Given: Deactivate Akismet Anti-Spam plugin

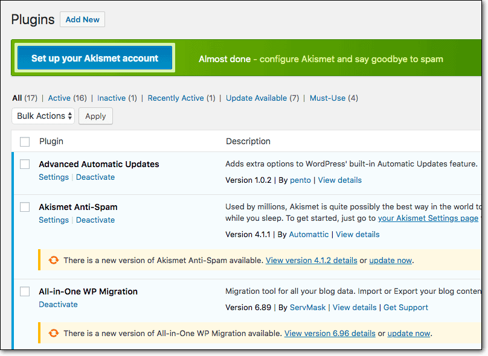Looking at the screenshot, I should 95,220.
